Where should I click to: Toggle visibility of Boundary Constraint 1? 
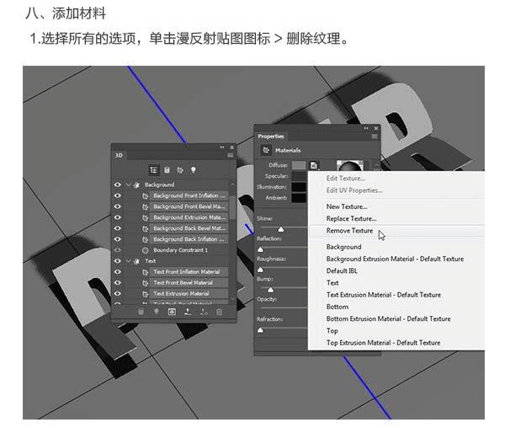coord(117,250)
